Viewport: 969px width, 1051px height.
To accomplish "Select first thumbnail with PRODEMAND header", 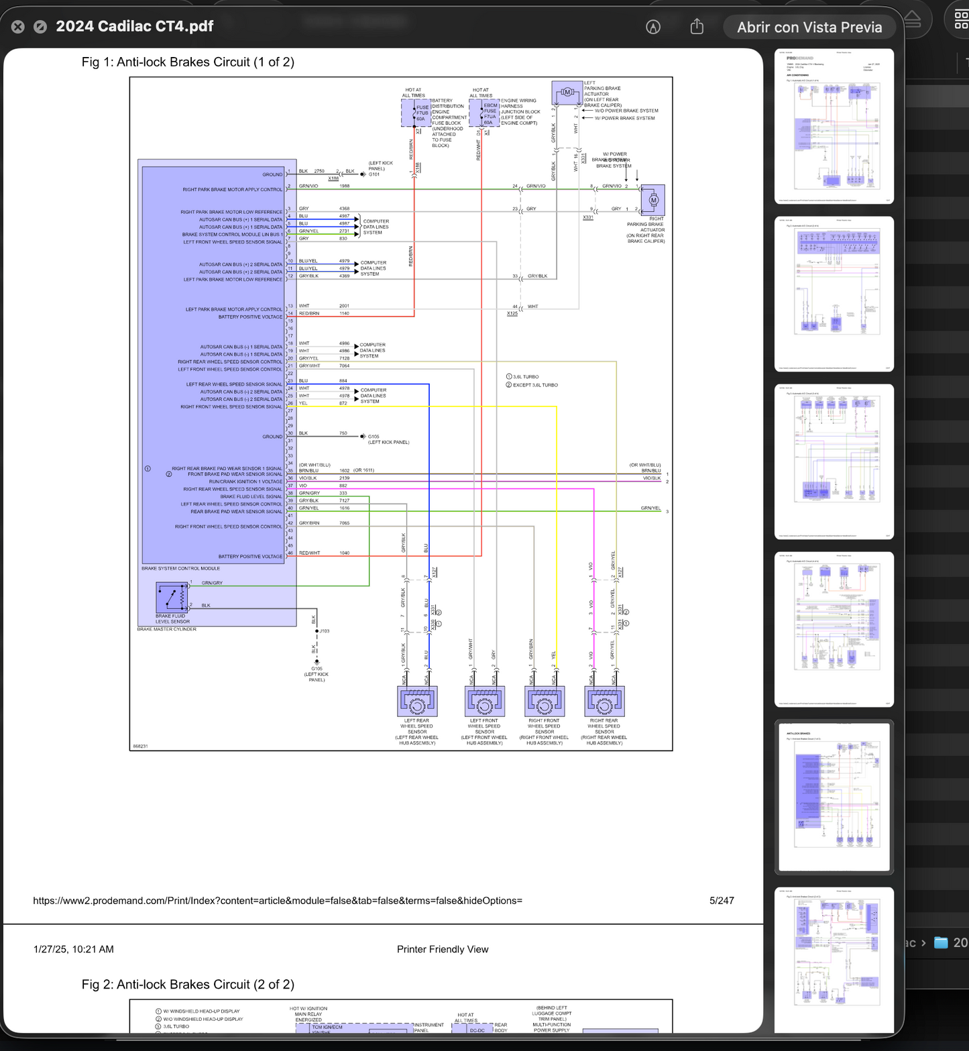I will [834, 126].
